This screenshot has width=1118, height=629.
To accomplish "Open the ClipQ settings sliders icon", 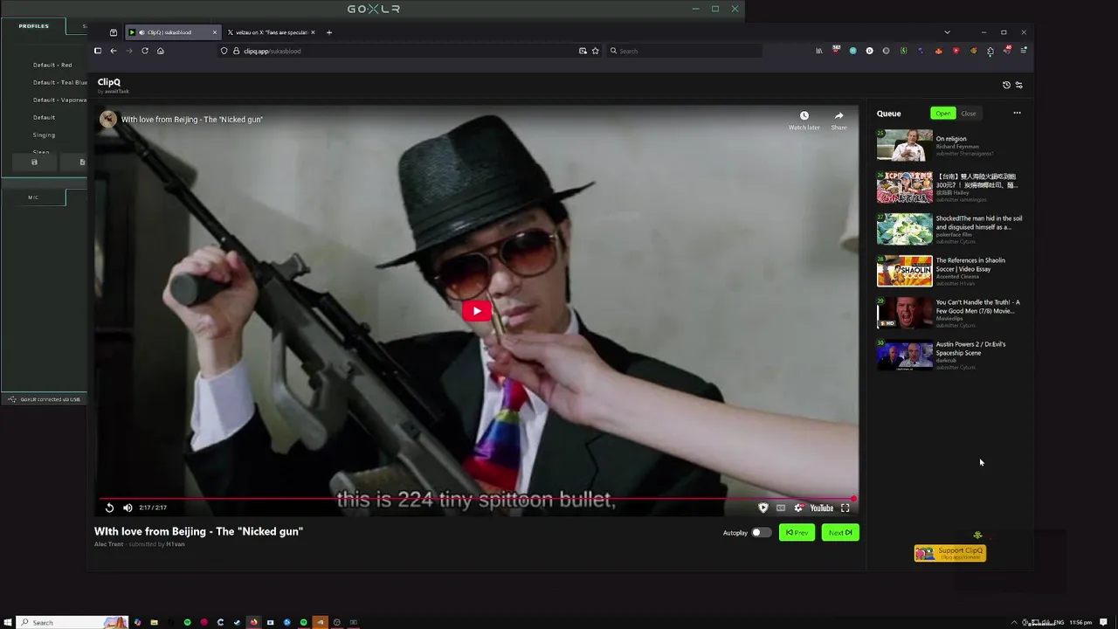I will [x=1018, y=85].
